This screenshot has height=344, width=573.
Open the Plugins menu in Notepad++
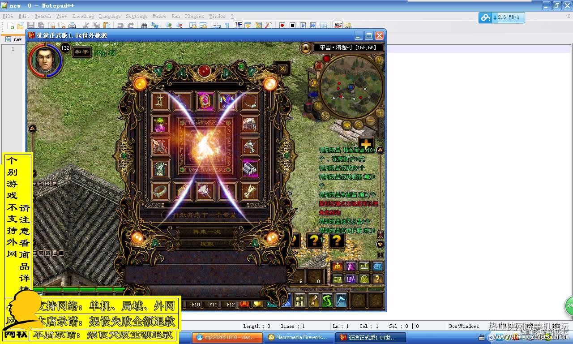tap(194, 16)
